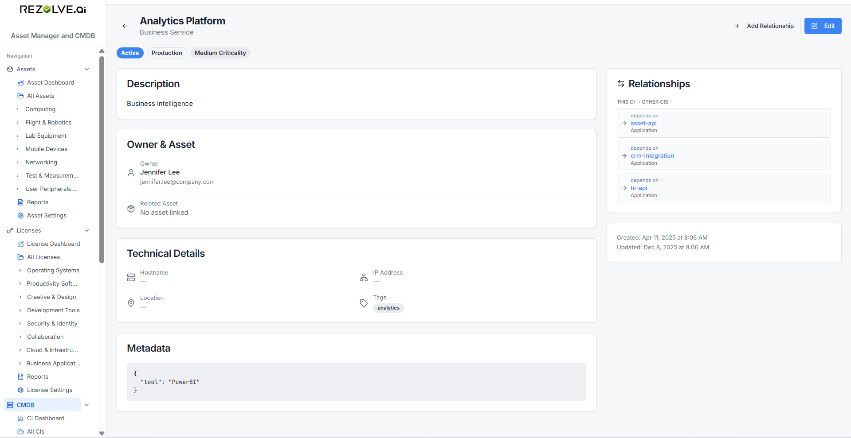The height and width of the screenshot is (438, 851).
Task: Click the License Settings gear icon
Action: click(20, 390)
